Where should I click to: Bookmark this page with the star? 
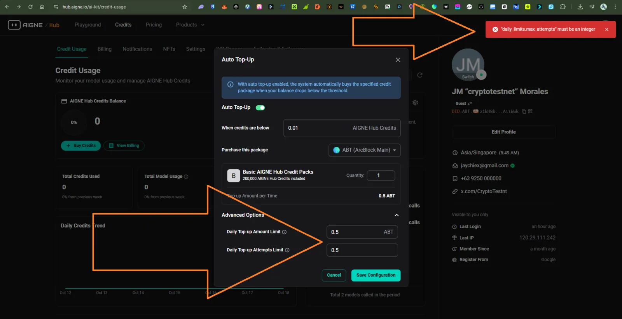point(185,7)
